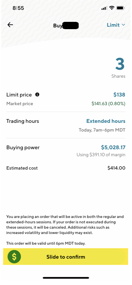
Task: Tap the Estimated cost $414.00 value
Action: (116, 168)
